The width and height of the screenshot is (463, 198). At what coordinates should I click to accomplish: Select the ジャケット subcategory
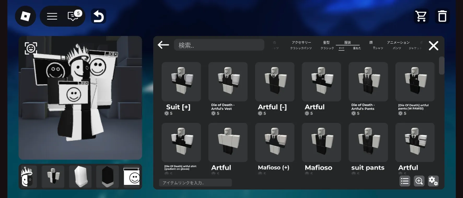(415, 48)
